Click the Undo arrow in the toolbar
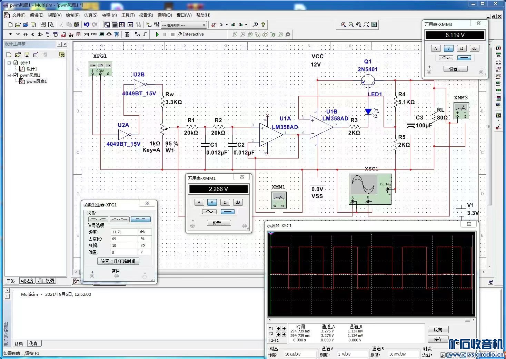 tap(87, 25)
